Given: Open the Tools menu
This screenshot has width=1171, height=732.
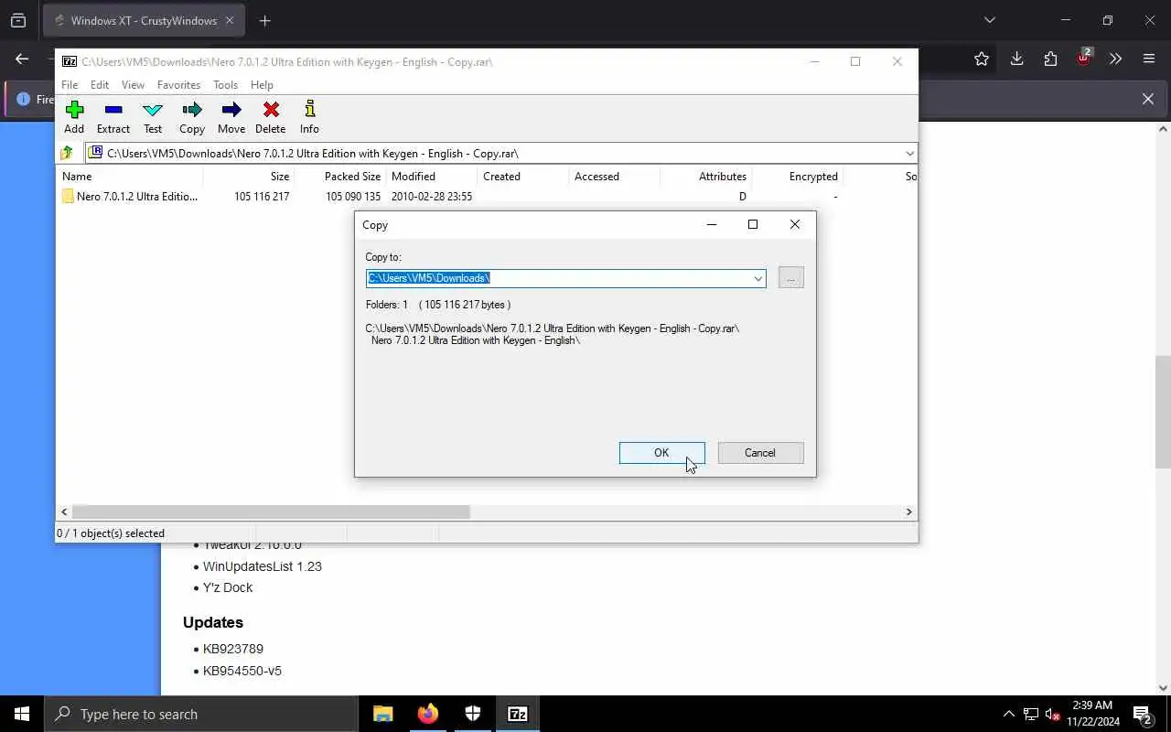Looking at the screenshot, I should (x=225, y=85).
